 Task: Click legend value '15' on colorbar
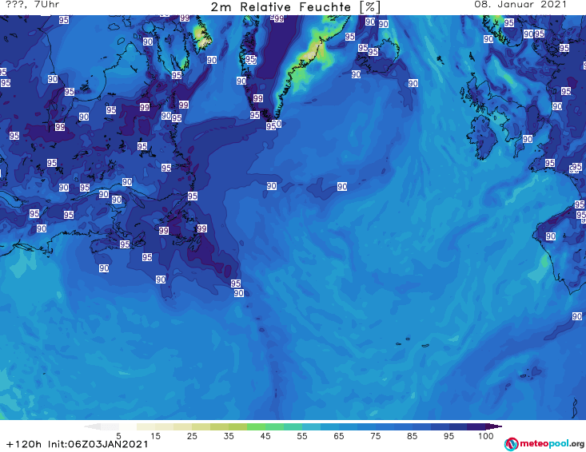pyautogui.click(x=155, y=436)
